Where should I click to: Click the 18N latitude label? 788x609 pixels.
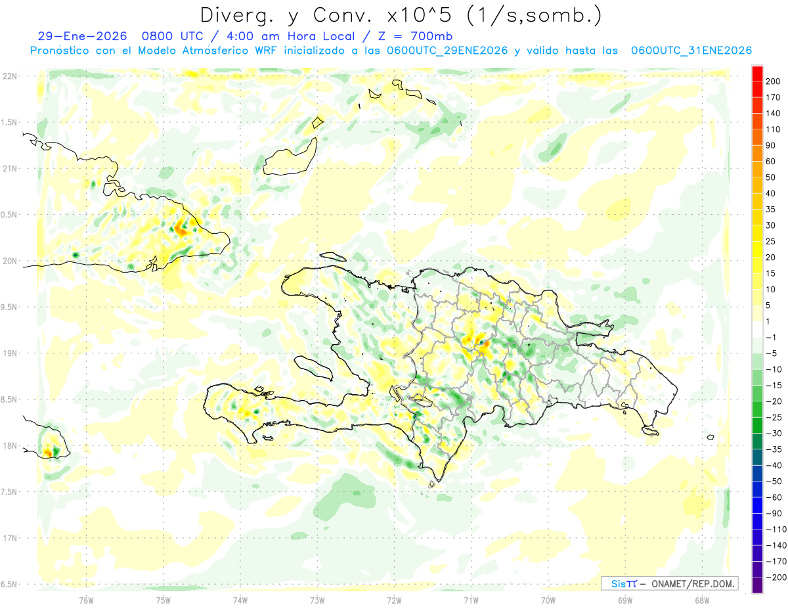[x=11, y=445]
